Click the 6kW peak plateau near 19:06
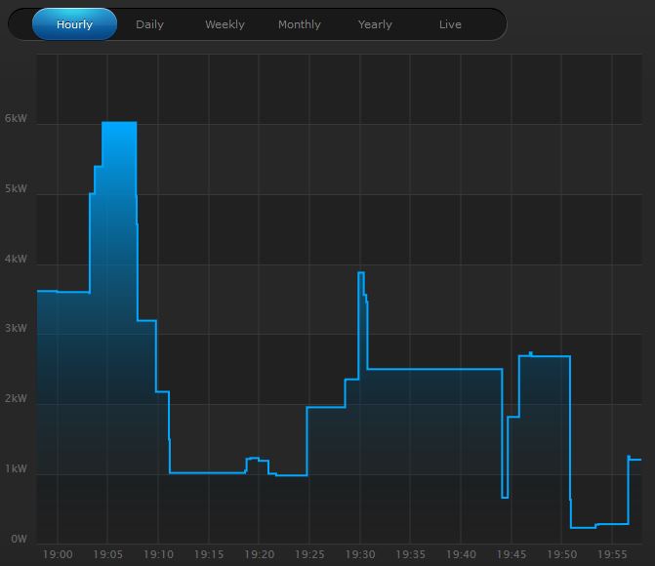The image size is (655, 566). [x=119, y=122]
